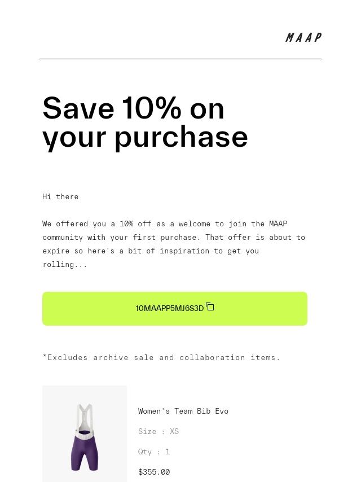Viewport: 361px width, 482px height.
Task: Open the Women's Team Bib Evo product image
Action: pos(85,435)
